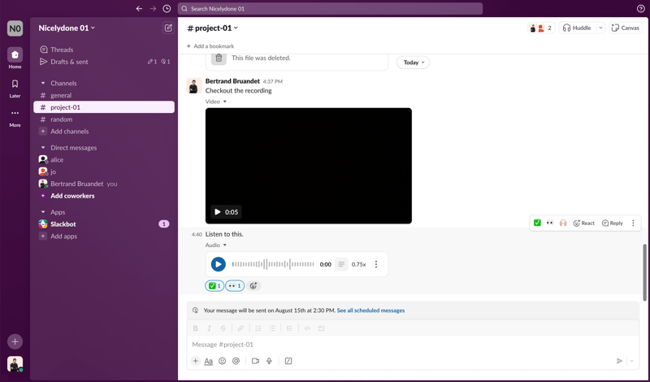Open the Later sidebar tab
This screenshot has height=382, width=650.
click(x=15, y=89)
